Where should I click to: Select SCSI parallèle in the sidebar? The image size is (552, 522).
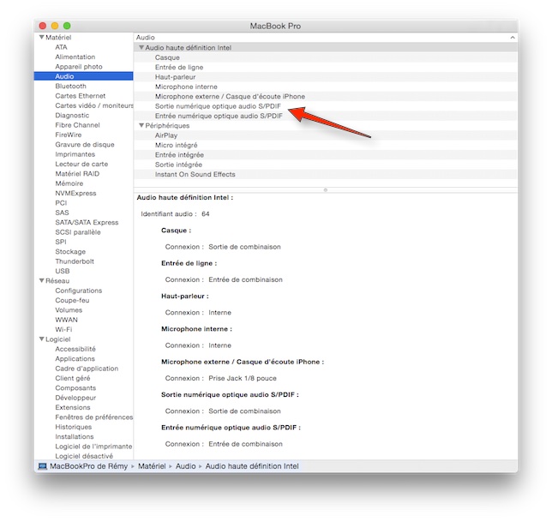[78, 232]
